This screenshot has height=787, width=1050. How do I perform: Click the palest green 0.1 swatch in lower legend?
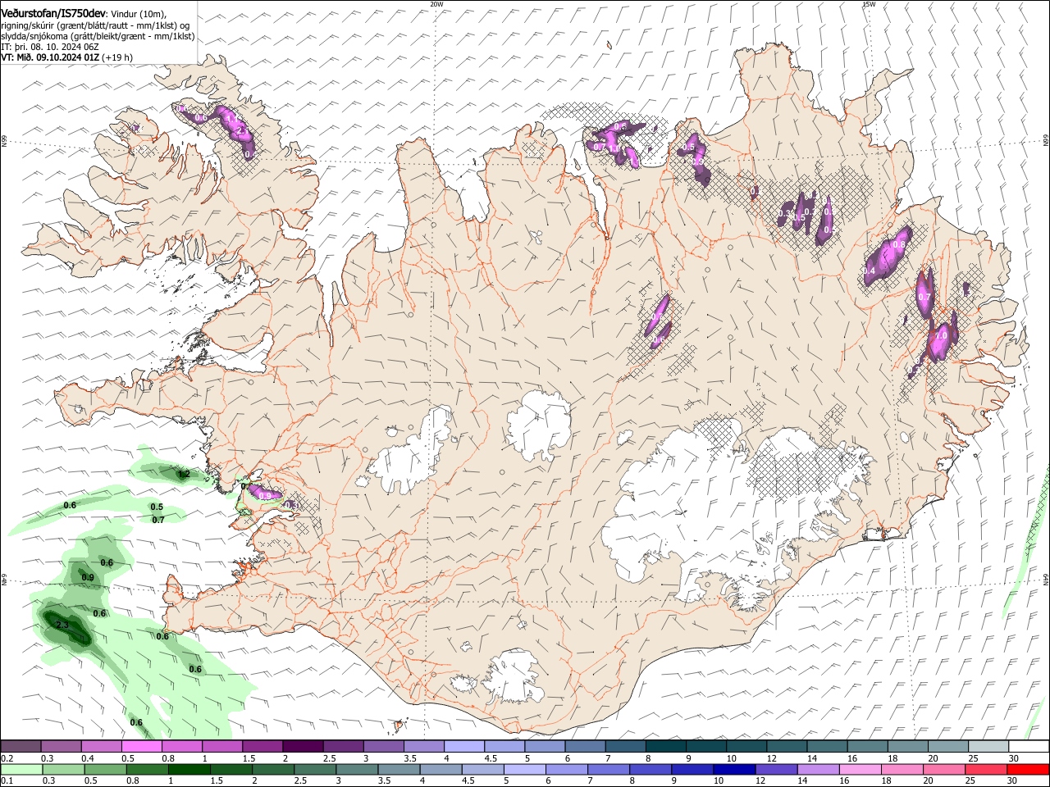click(21, 769)
